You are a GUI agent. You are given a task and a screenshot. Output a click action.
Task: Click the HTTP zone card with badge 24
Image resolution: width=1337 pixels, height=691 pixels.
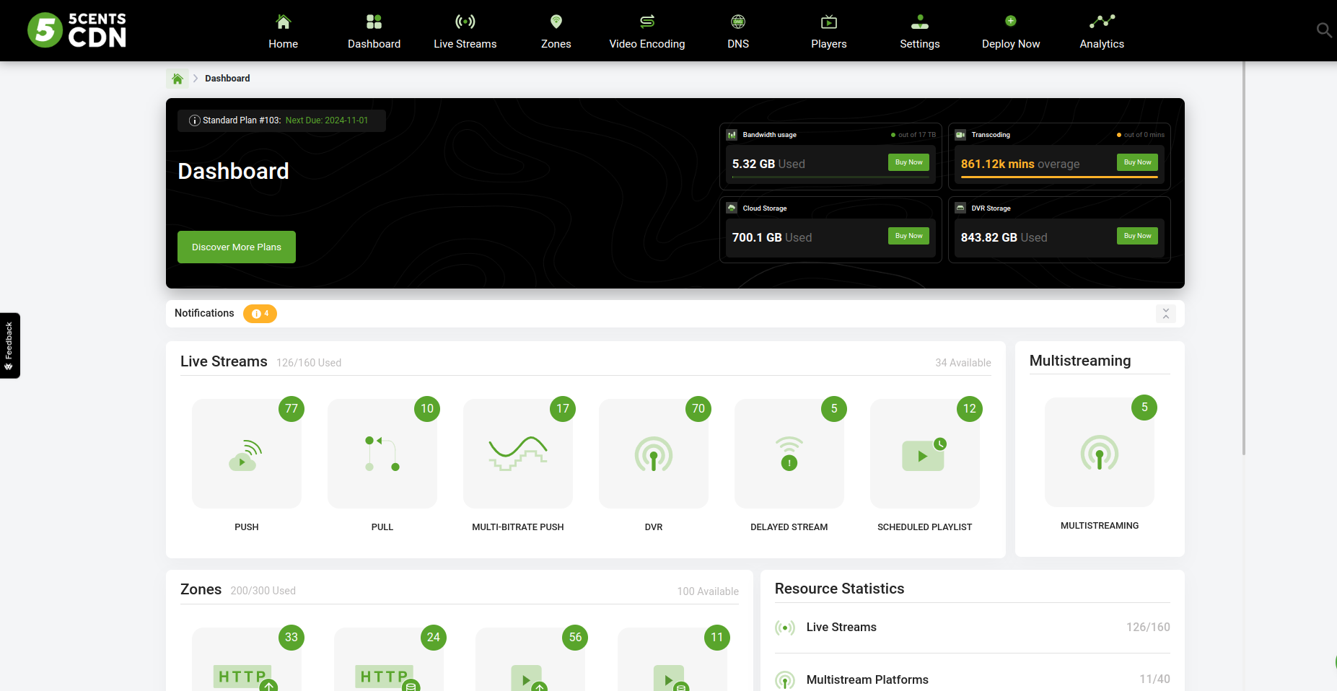389,659
